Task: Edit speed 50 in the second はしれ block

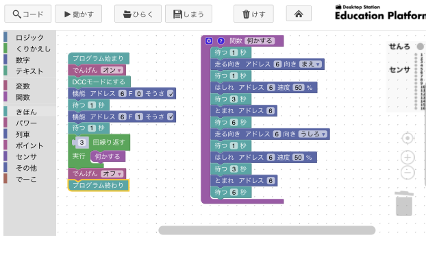Action: point(298,158)
